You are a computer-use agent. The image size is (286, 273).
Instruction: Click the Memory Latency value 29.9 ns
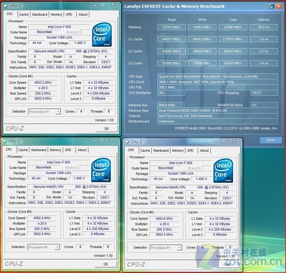tap(264, 27)
